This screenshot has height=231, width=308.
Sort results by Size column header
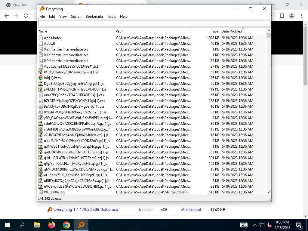pos(206,31)
